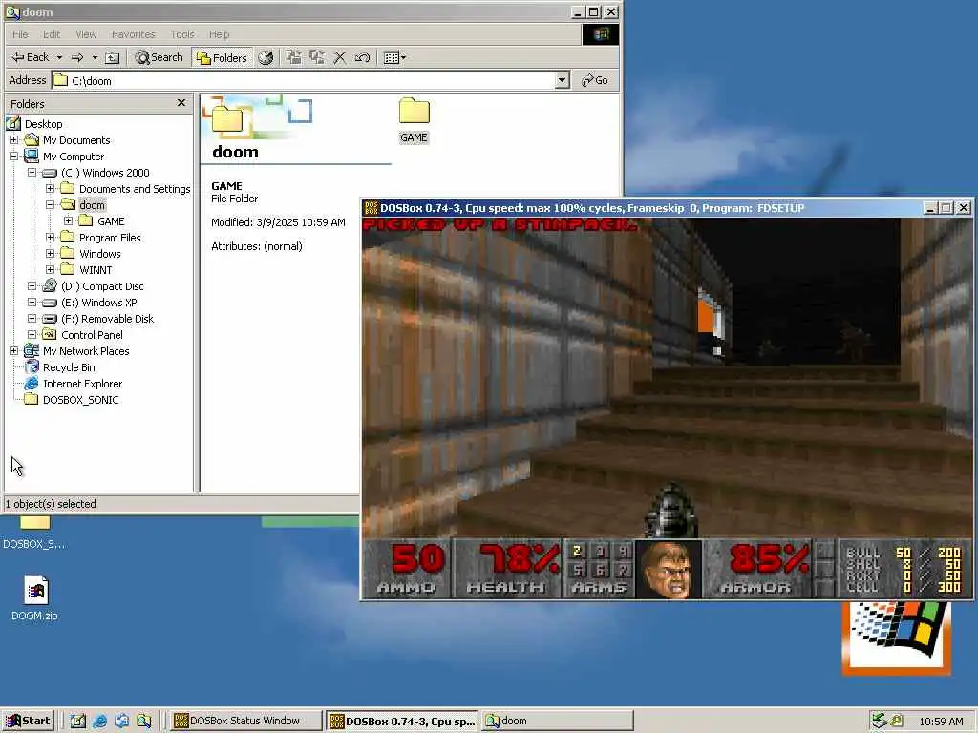Collapse the (C:) Windows 2000 drive node
The image size is (978, 733).
[x=32, y=173]
